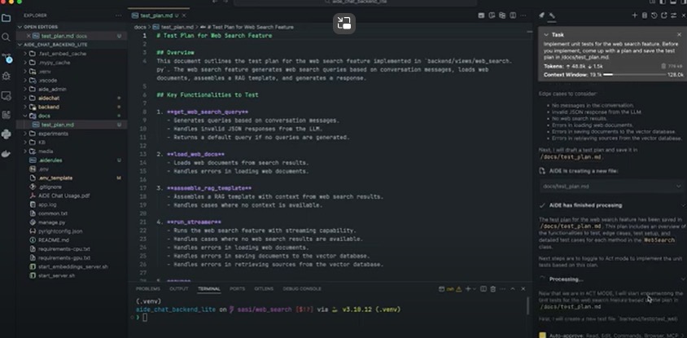
Task: Switch to the Problems panel tab
Action: (147, 288)
